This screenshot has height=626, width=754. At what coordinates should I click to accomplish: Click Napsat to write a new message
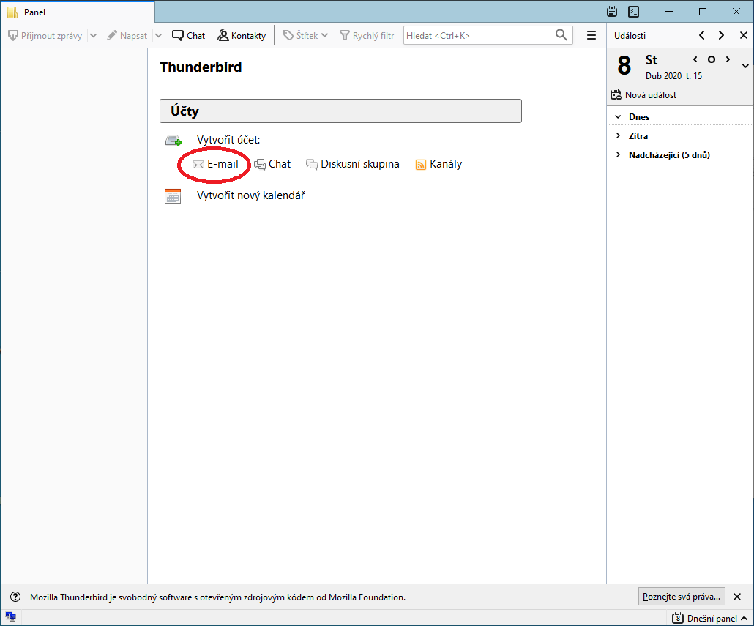coord(127,36)
